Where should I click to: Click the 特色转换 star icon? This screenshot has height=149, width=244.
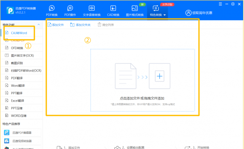tap(156, 8)
